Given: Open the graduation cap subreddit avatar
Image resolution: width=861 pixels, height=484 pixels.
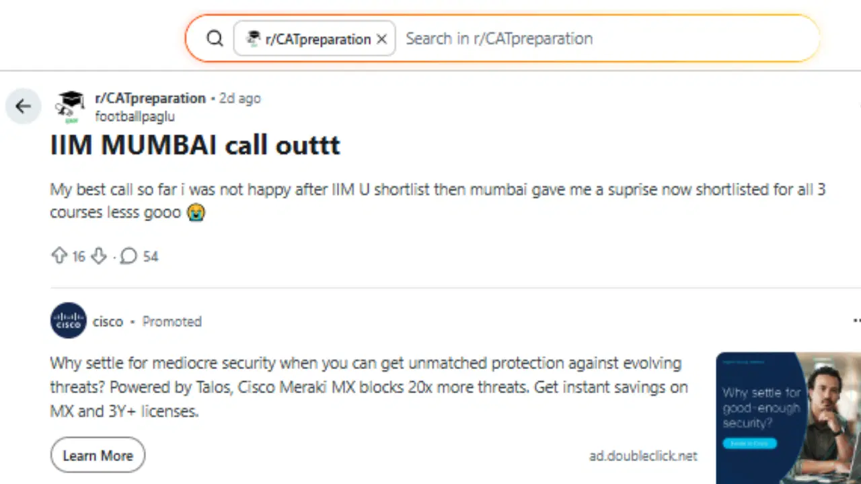Looking at the screenshot, I should [69, 106].
